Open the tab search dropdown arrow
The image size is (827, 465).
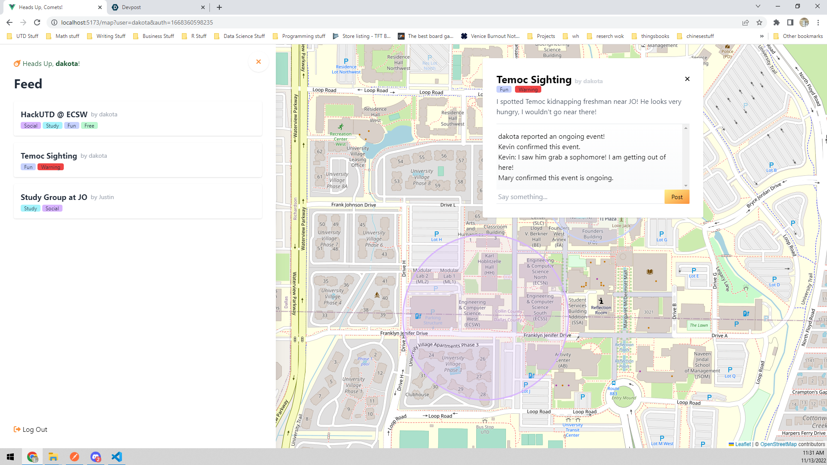click(758, 6)
